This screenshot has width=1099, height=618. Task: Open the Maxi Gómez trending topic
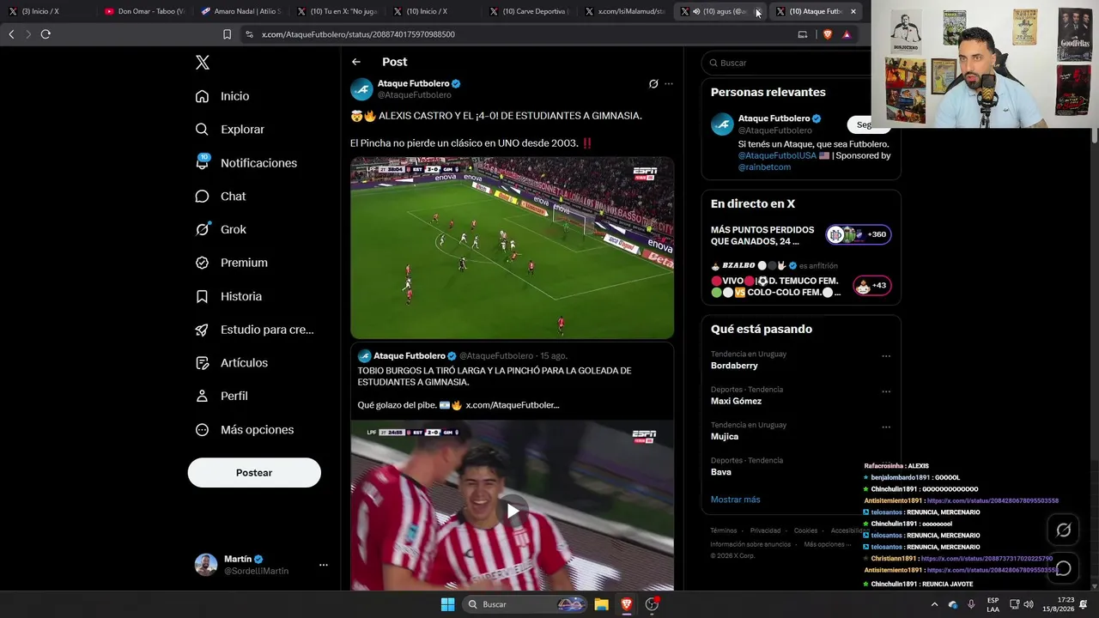pyautogui.click(x=736, y=401)
